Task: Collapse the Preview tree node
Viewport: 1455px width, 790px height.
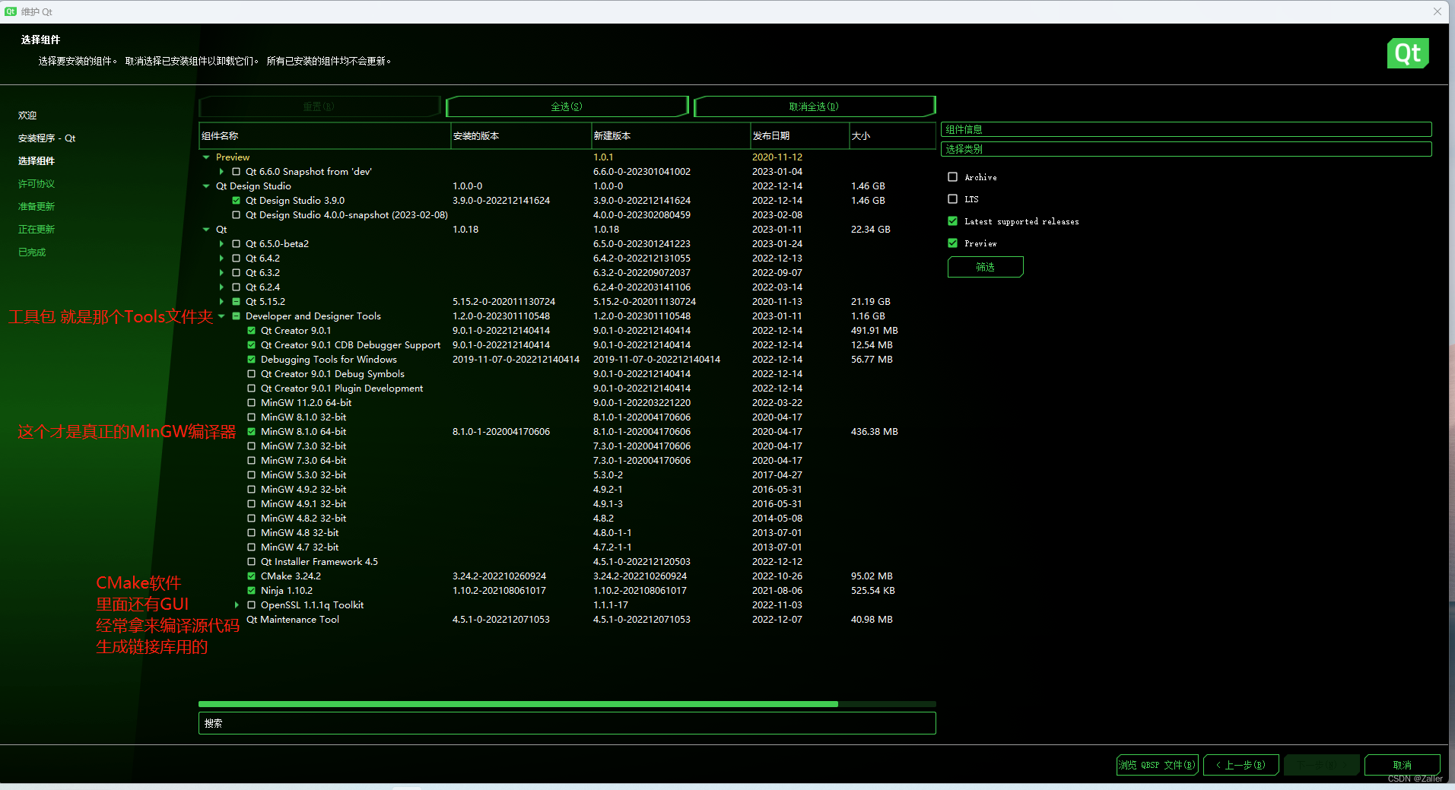Action: pos(206,157)
